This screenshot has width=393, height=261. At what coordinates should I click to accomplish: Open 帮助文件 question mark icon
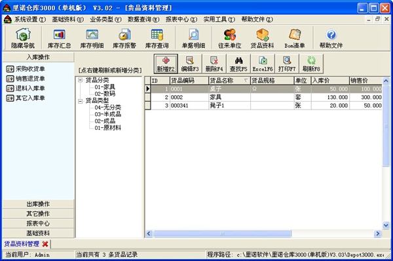coord(331,38)
